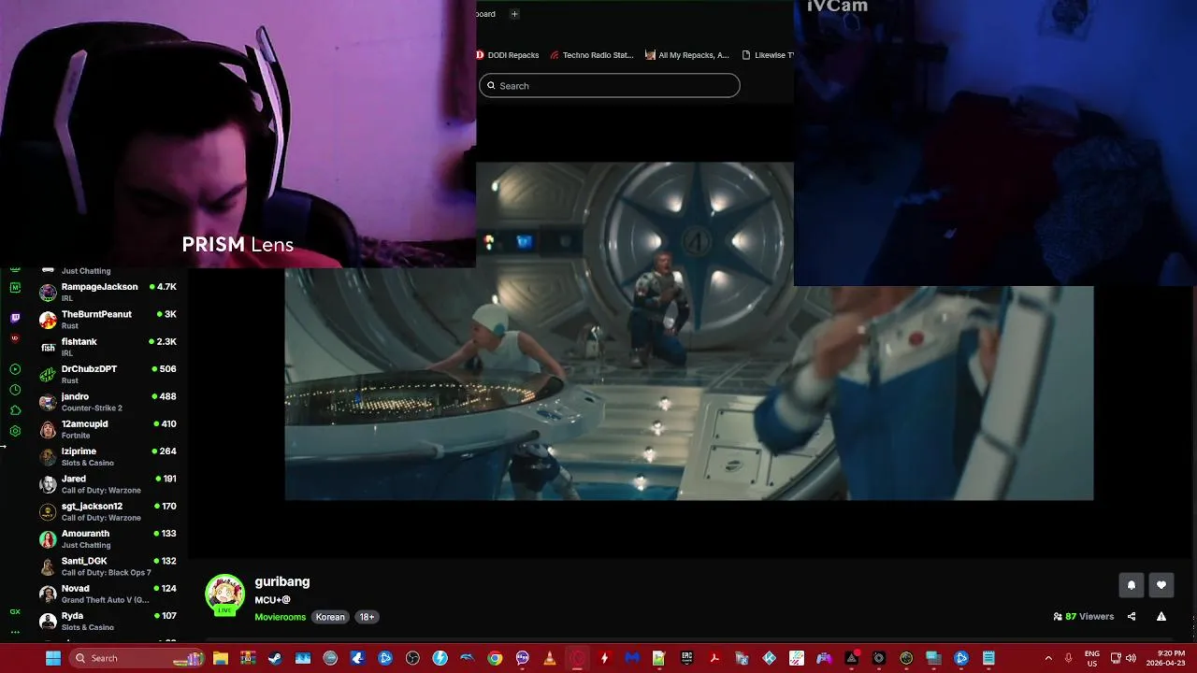This screenshot has width=1197, height=673.
Task: Open Opera GX browser on the taskbar
Action: click(577, 658)
